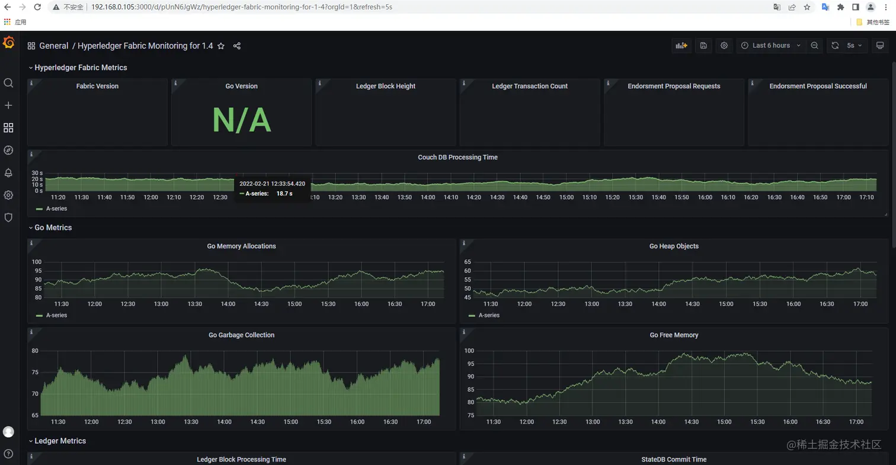Open the Create plus icon in sidebar
This screenshot has height=465, width=896.
tap(8, 105)
